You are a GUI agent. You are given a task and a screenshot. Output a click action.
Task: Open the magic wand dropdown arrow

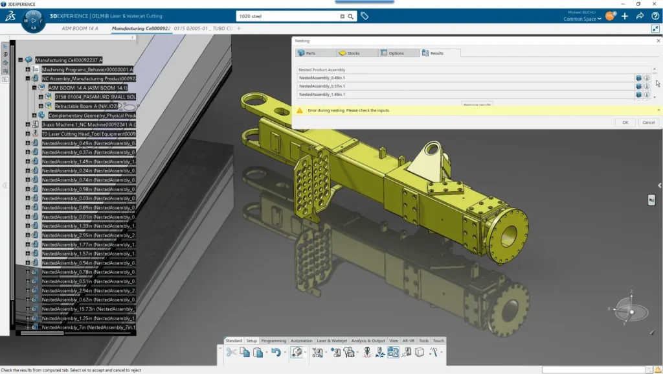coord(442,352)
